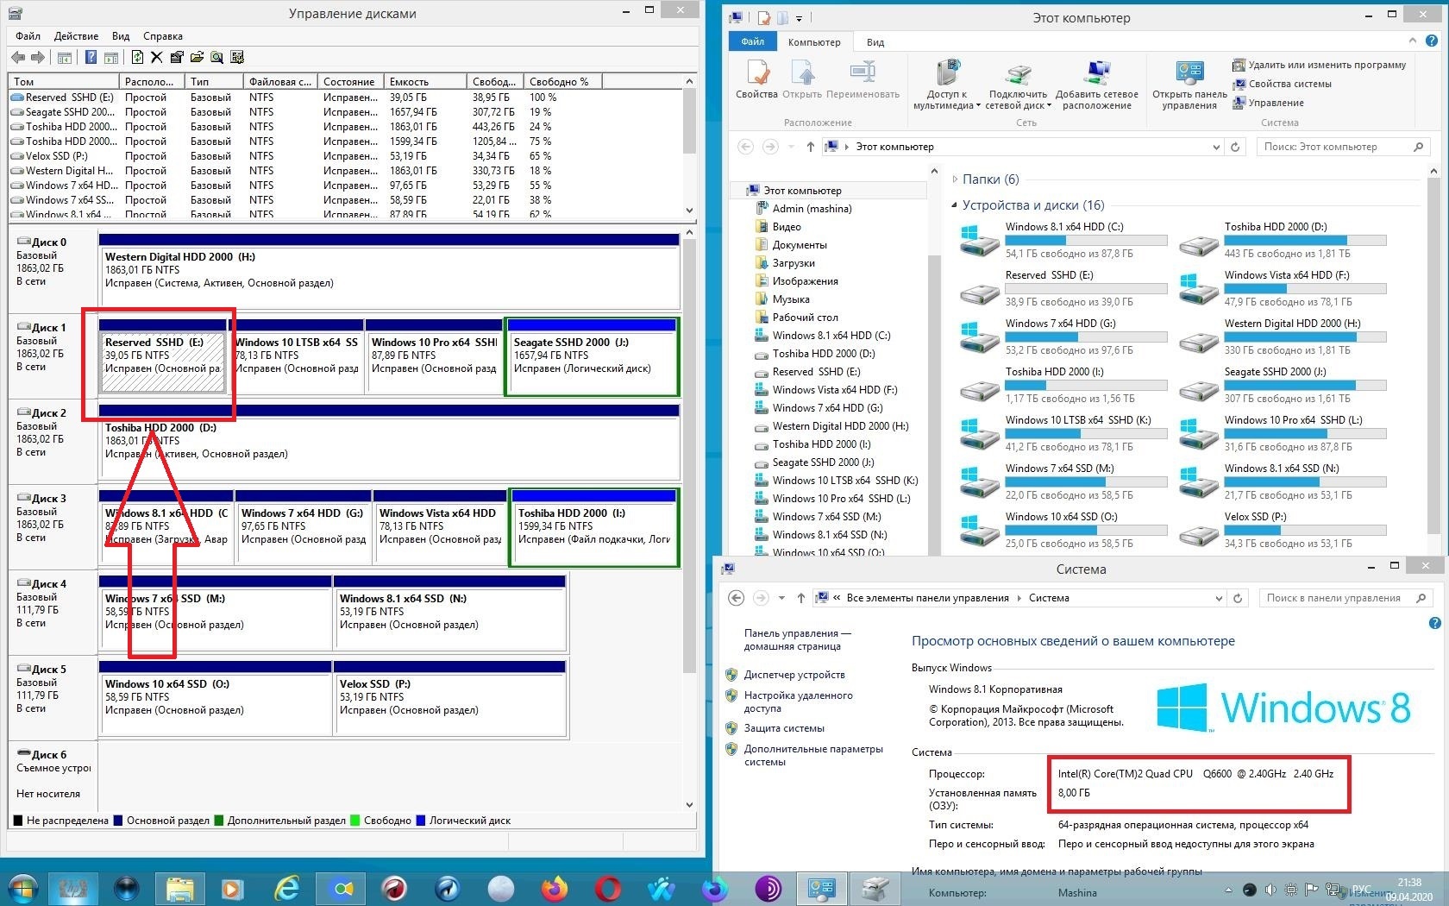Click the Forward arrow in Disk Management toolbar

(37, 57)
